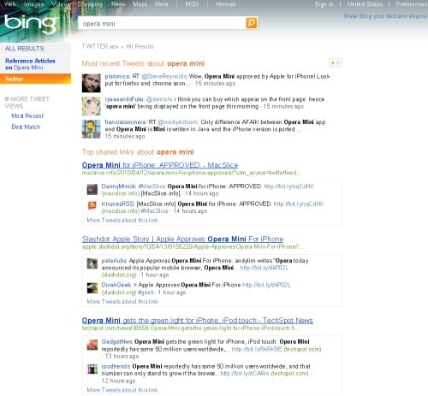The image size is (428, 396).
Task: Open iyasaanitsFuku username link
Action: 124,99
